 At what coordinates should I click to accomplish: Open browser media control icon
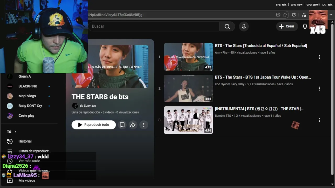click(304, 15)
